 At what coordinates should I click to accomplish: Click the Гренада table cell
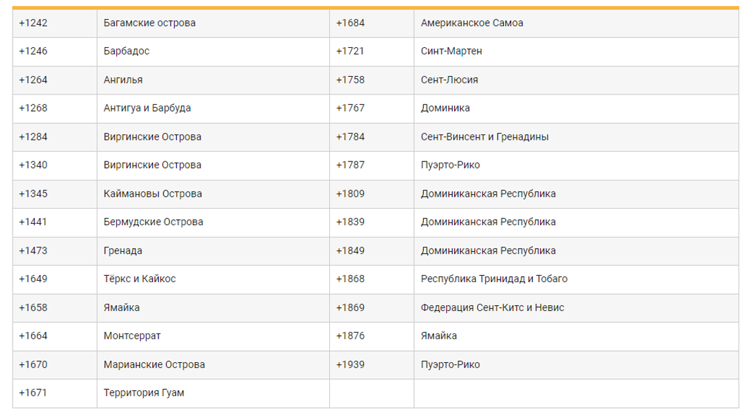(123, 251)
